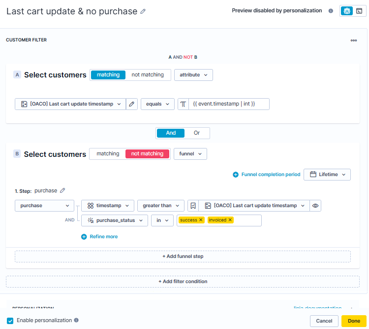369x329 pixels.
Task: Expand the Lifetime period dropdown
Action: pyautogui.click(x=327, y=175)
